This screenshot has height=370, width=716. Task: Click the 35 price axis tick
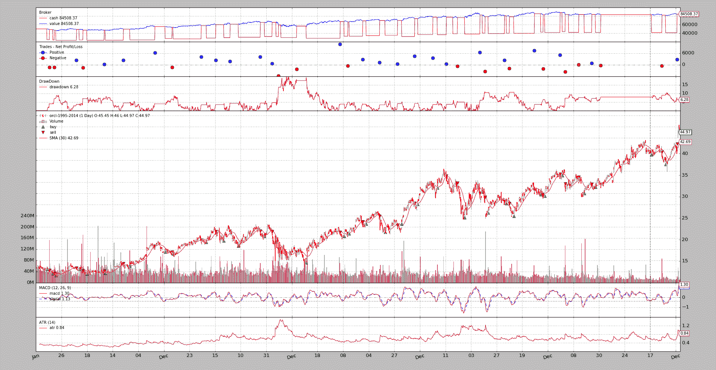685,175
